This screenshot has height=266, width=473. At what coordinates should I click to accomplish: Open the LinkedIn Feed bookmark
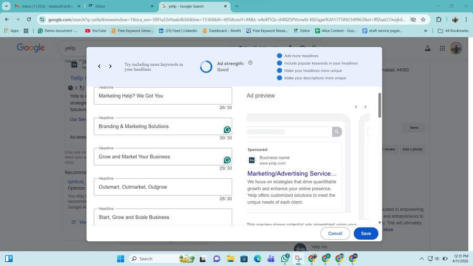178,31
